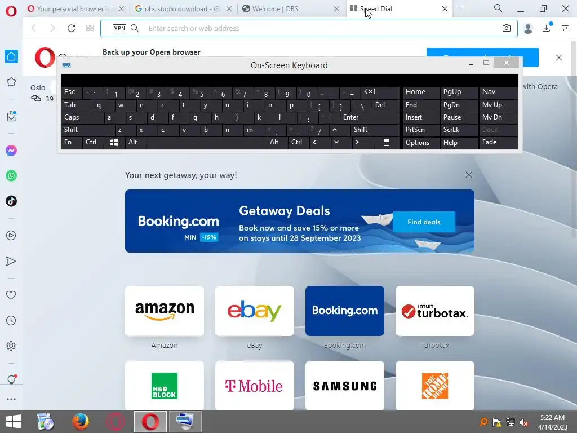Open the eBay speed dial tile
Screen dimensions: 577x433
255,311
